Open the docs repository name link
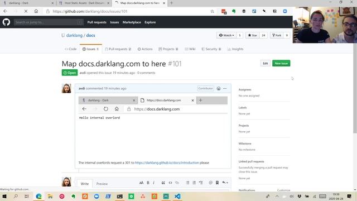This screenshot has width=357, height=201. tap(90, 35)
